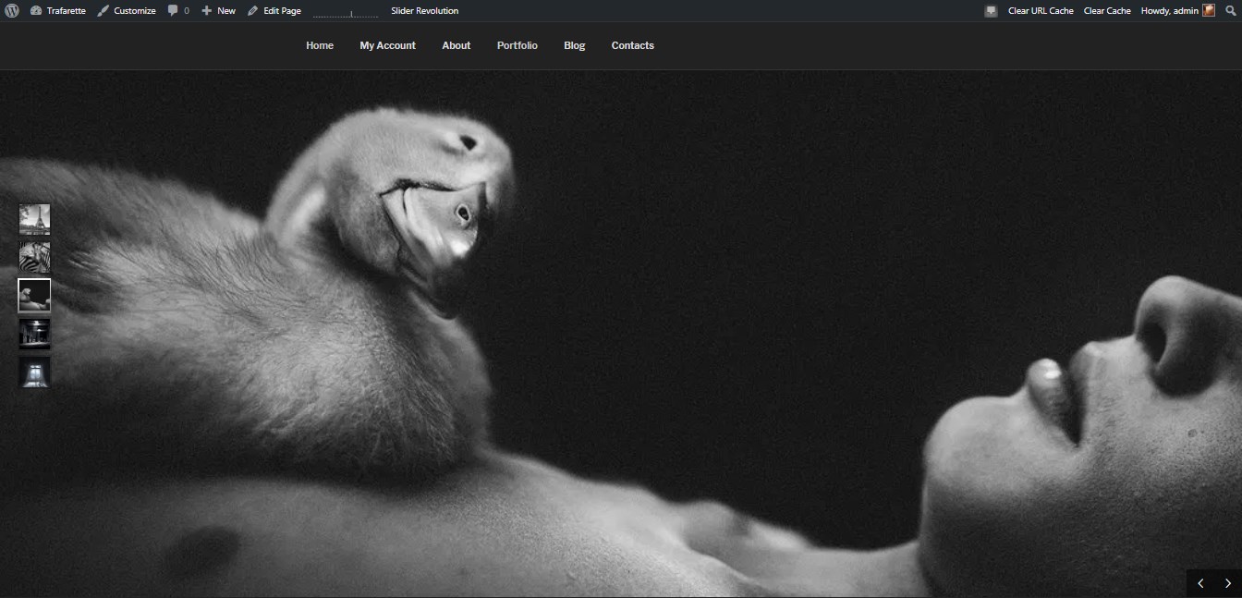
Task: Open the Howdy, admin account menu
Action: pos(1178,11)
